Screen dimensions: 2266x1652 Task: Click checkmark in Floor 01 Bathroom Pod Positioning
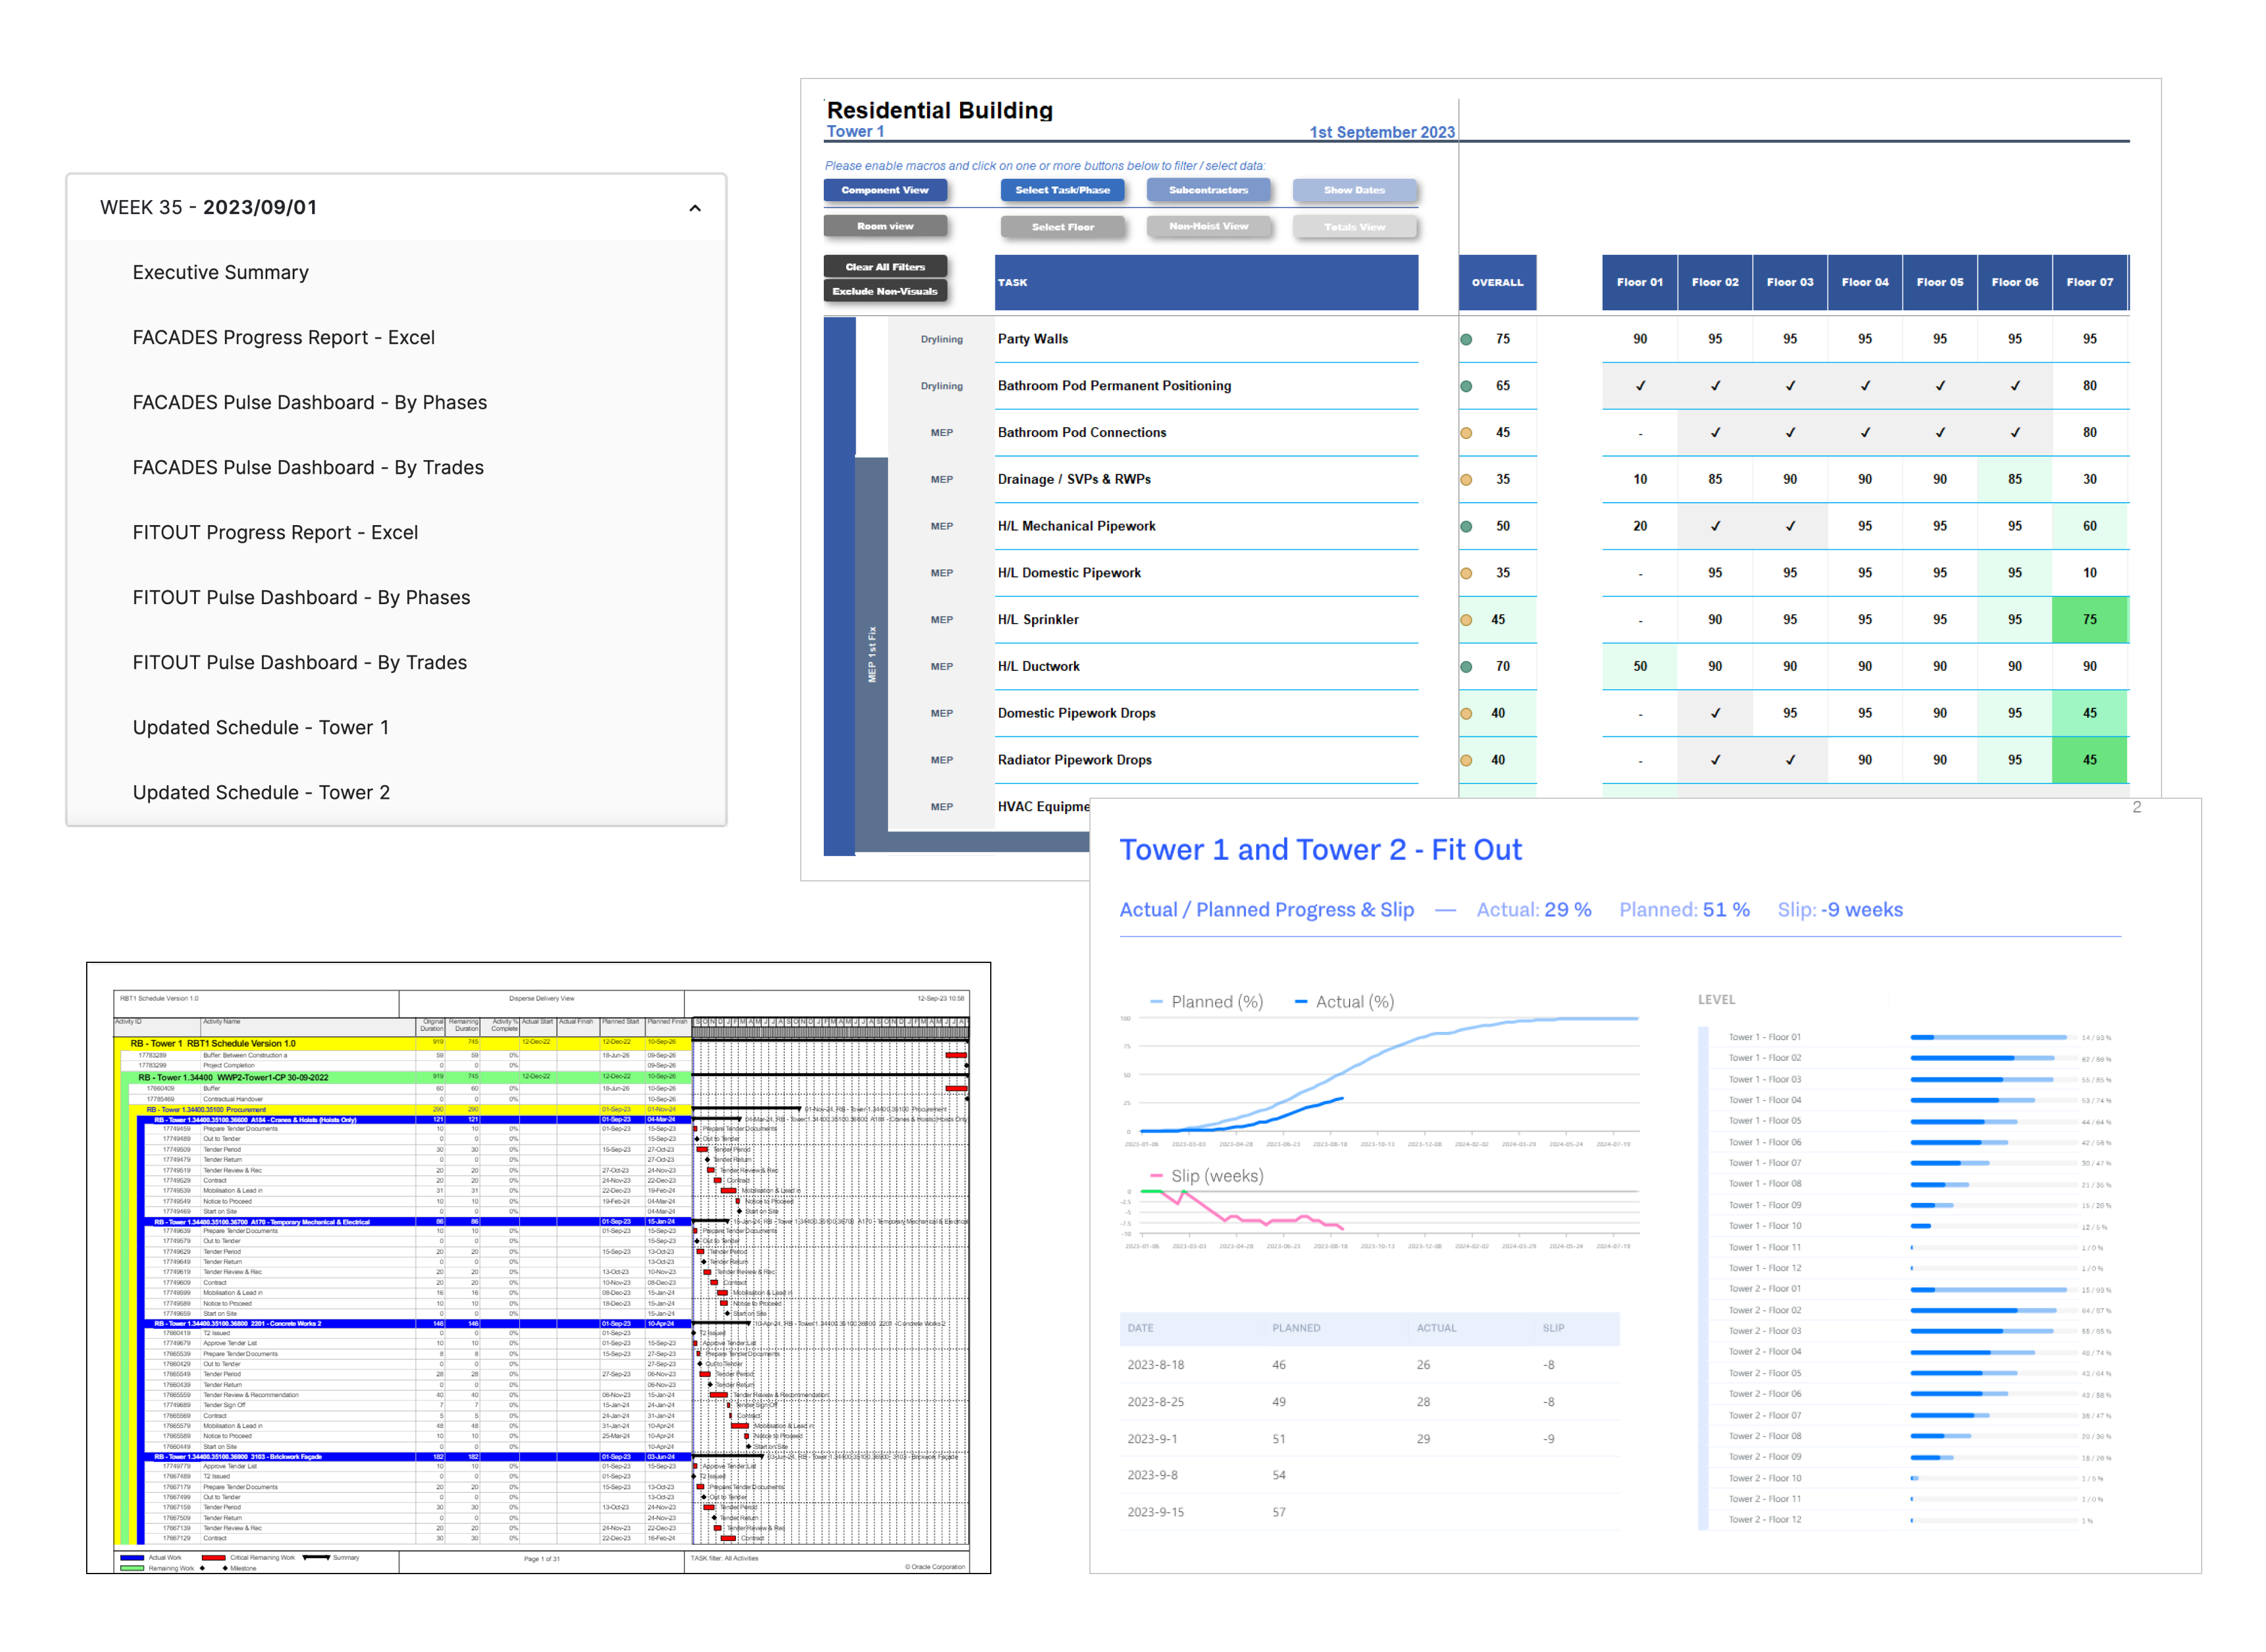[x=1640, y=386]
